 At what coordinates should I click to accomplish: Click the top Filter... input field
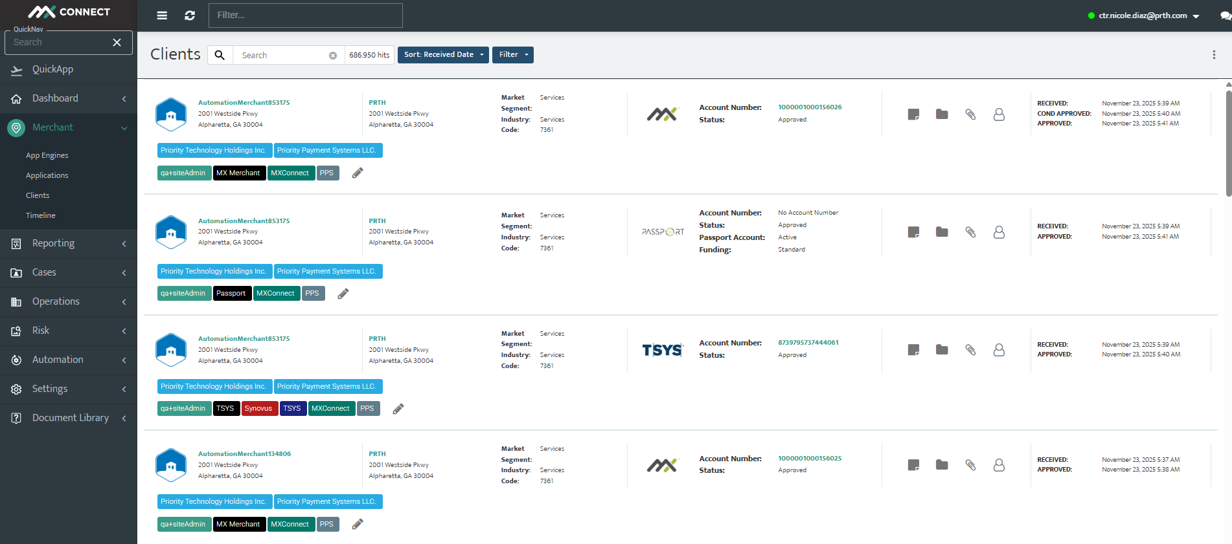(x=306, y=16)
